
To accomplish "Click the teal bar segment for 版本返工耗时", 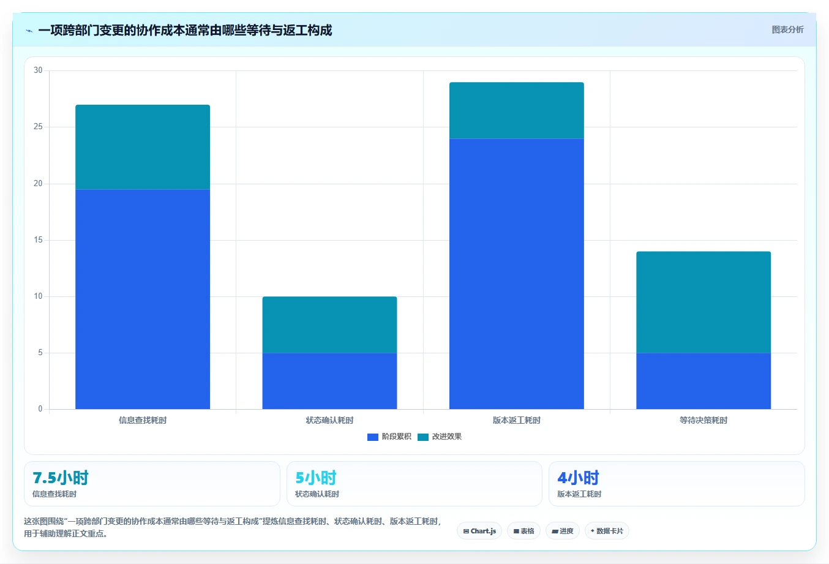I will coord(517,110).
